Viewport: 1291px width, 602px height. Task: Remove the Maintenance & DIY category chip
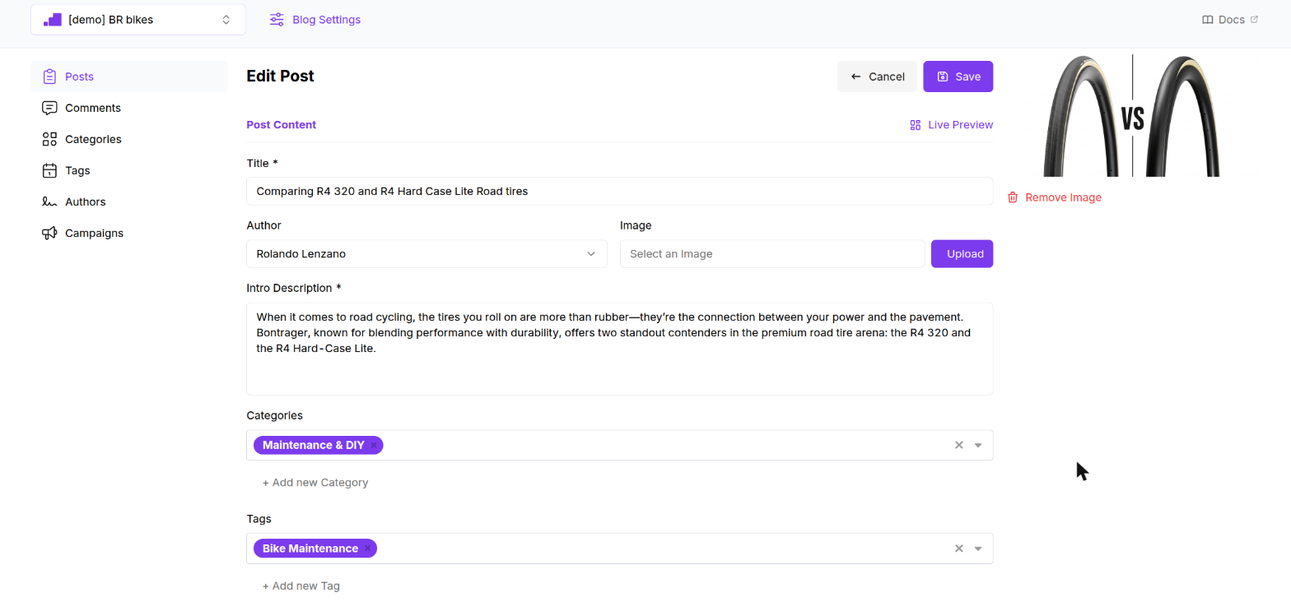click(374, 445)
